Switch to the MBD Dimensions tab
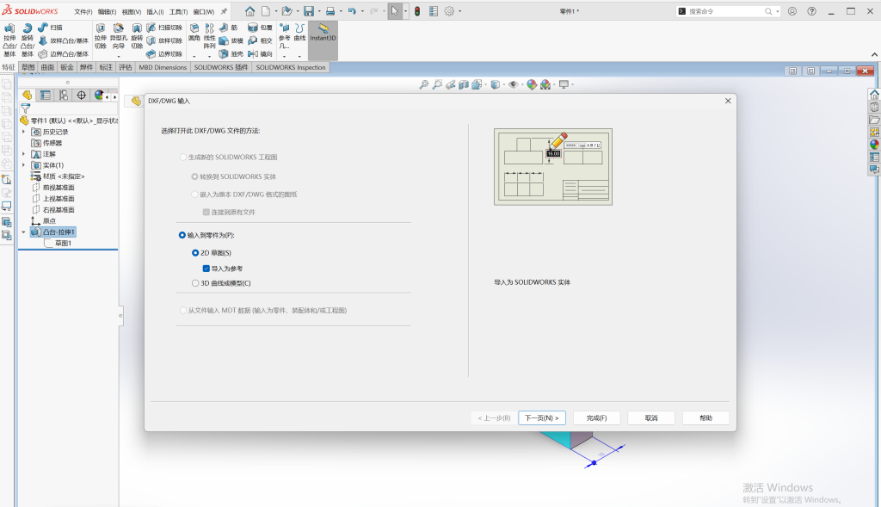Image resolution: width=881 pixels, height=507 pixels. tap(163, 67)
